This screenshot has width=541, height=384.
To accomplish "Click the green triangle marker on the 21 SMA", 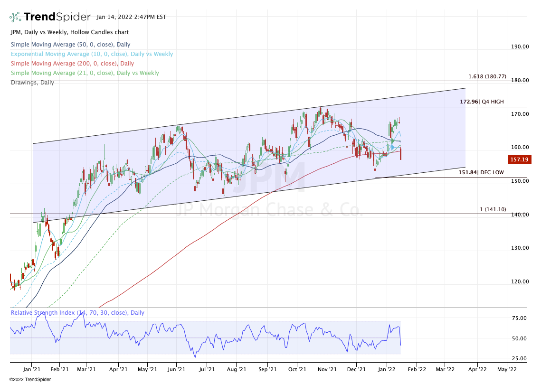I will click(x=393, y=140).
